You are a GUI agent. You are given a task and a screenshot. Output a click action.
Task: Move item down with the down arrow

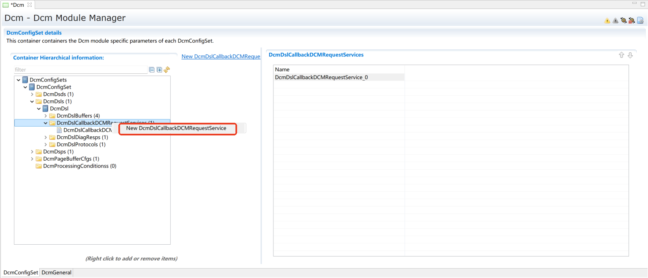(x=630, y=55)
